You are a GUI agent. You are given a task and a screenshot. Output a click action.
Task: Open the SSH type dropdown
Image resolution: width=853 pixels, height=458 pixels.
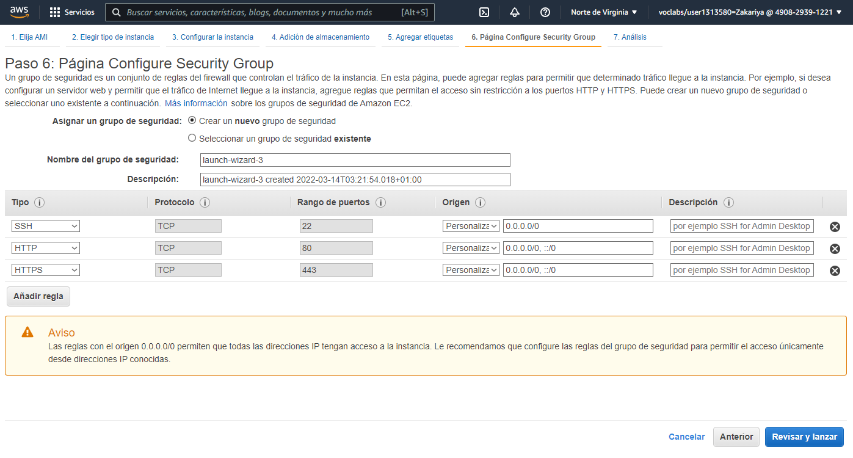(45, 226)
